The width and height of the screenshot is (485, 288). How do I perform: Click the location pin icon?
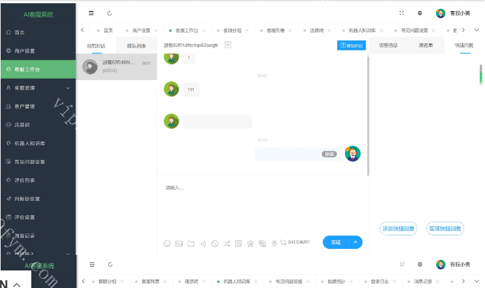274,244
